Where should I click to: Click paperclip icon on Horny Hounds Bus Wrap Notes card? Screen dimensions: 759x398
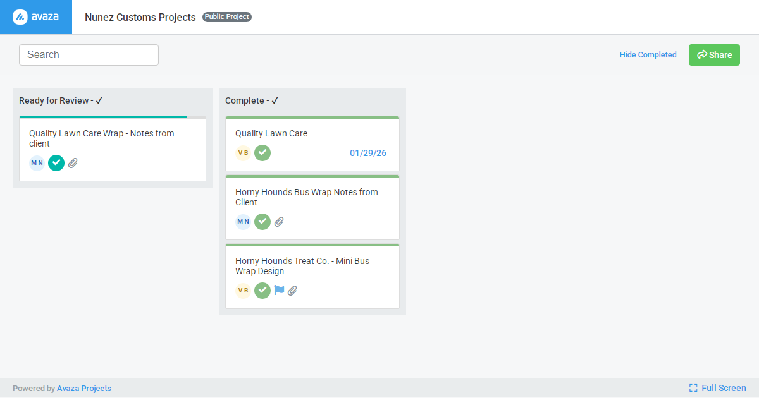279,222
